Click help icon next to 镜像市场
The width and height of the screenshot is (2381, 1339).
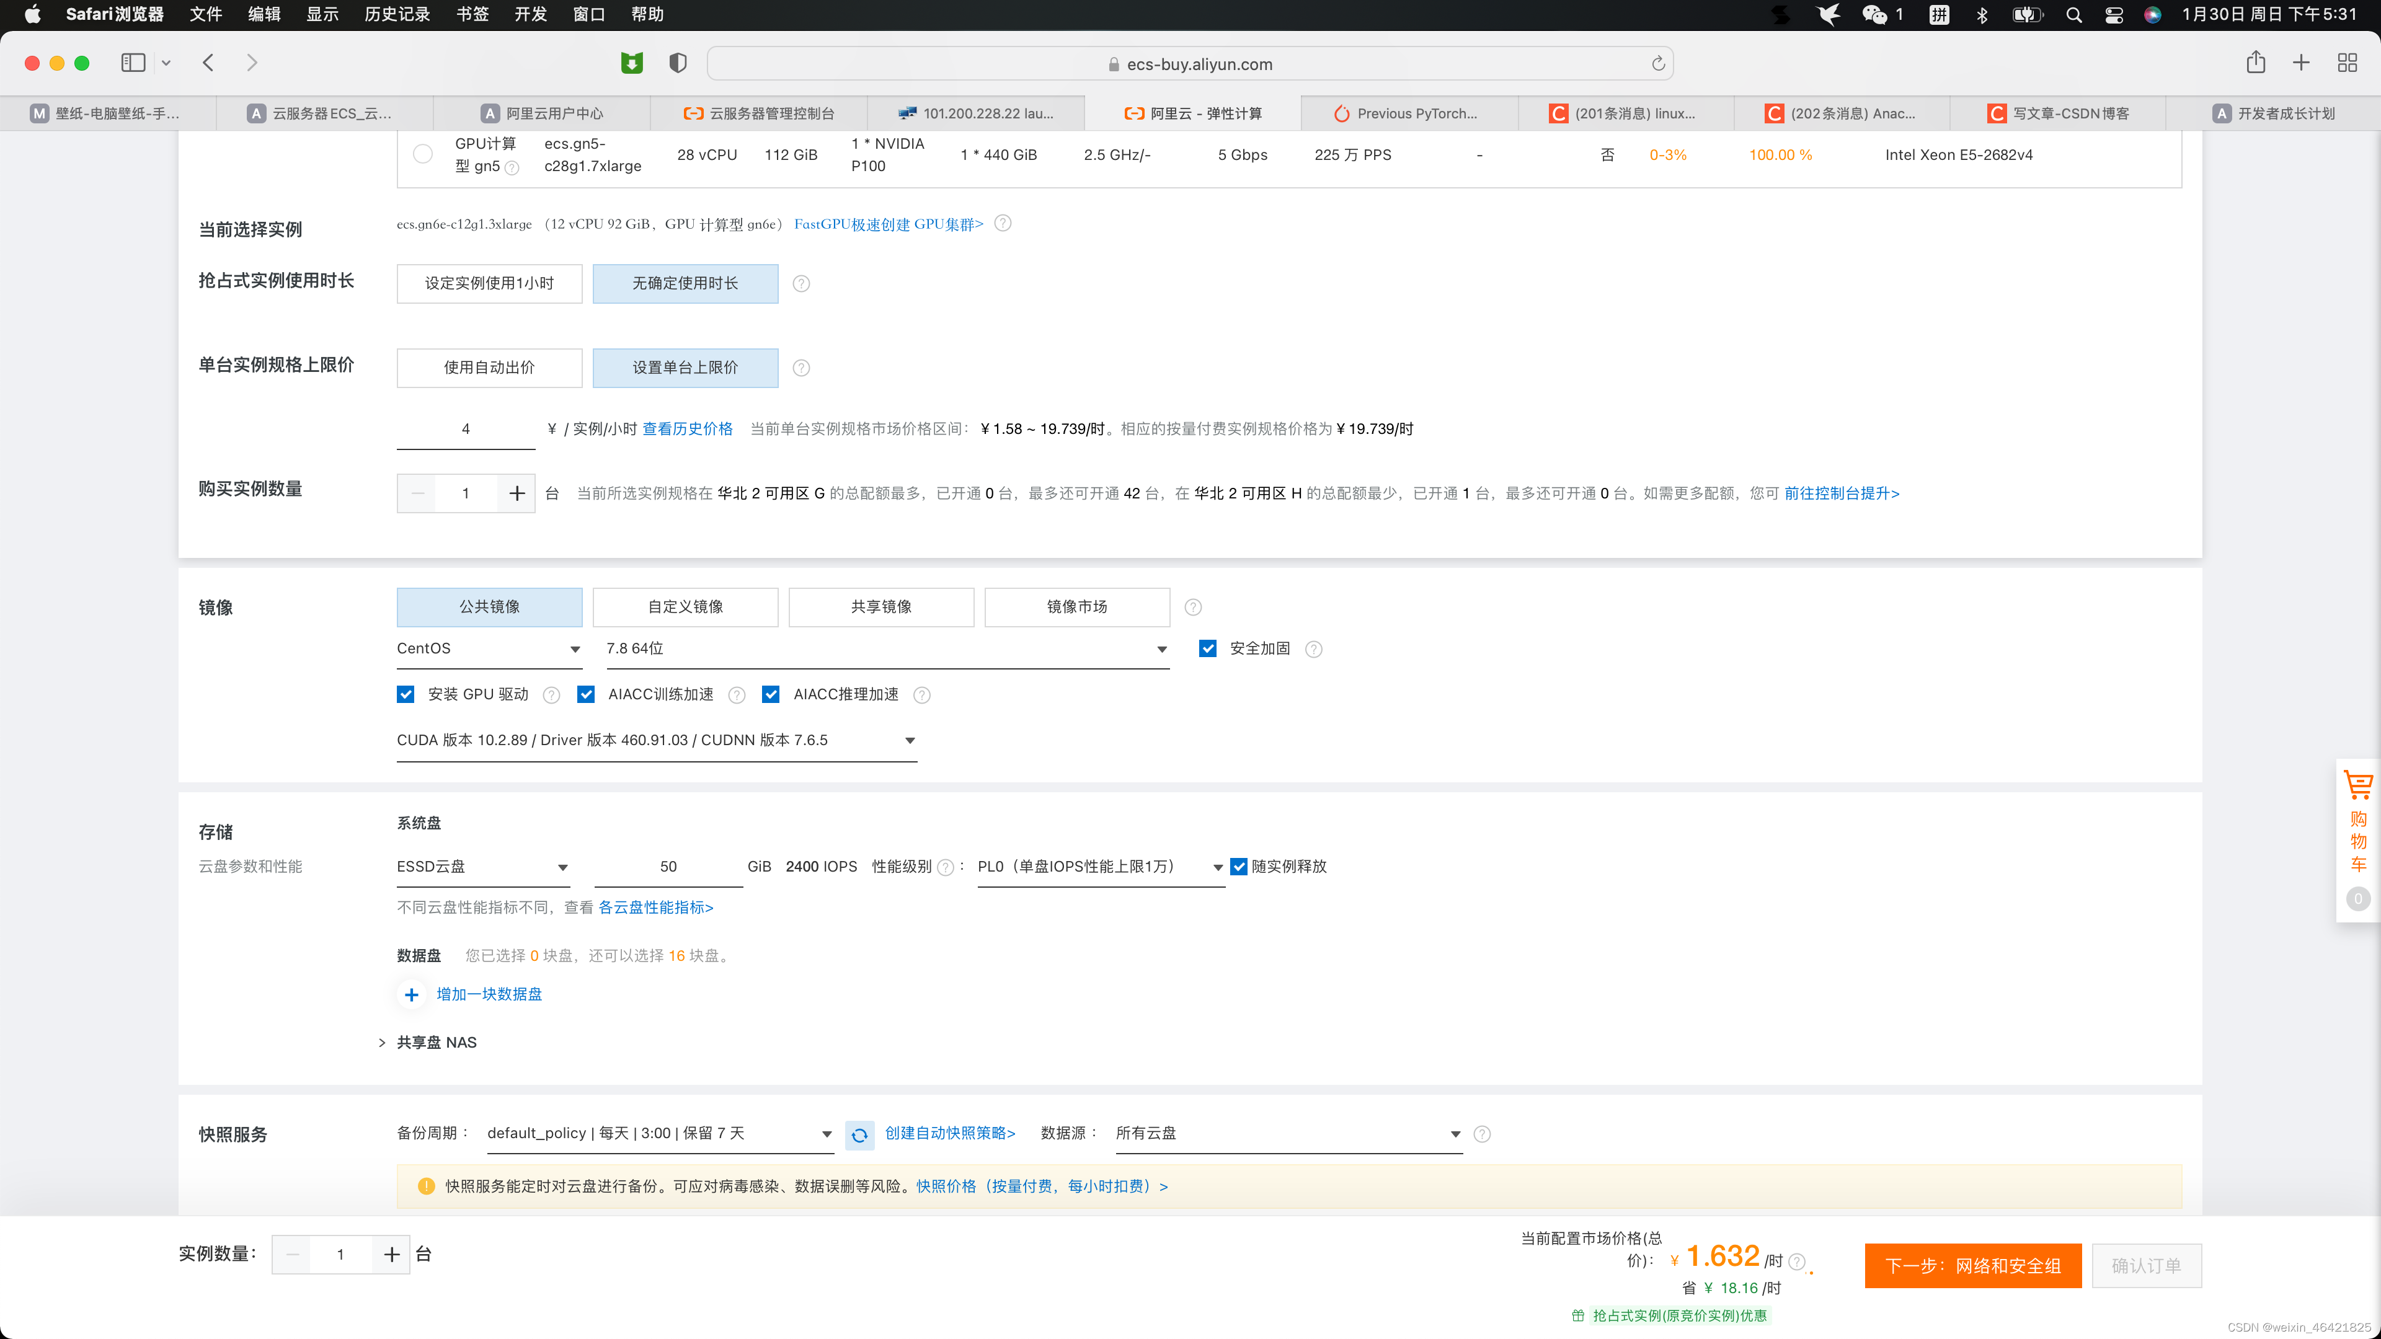[x=1193, y=607]
